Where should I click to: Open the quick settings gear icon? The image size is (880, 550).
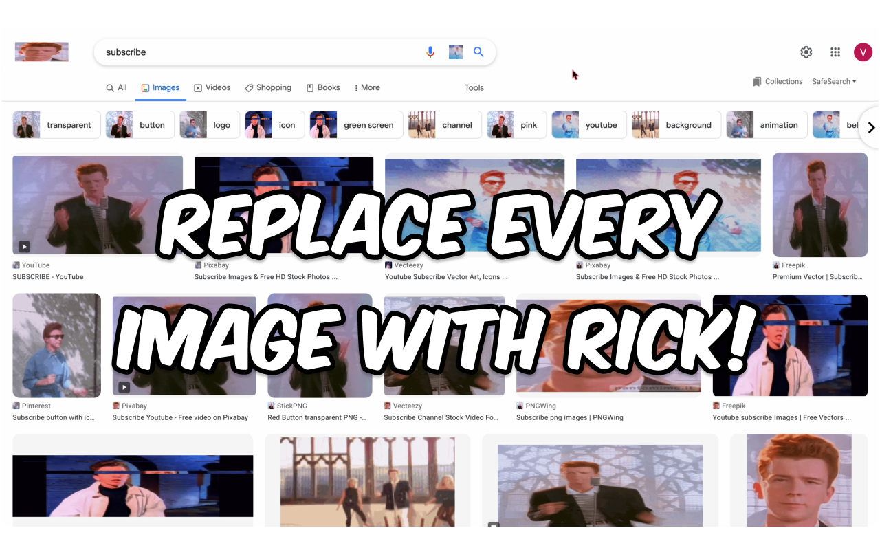tap(806, 52)
